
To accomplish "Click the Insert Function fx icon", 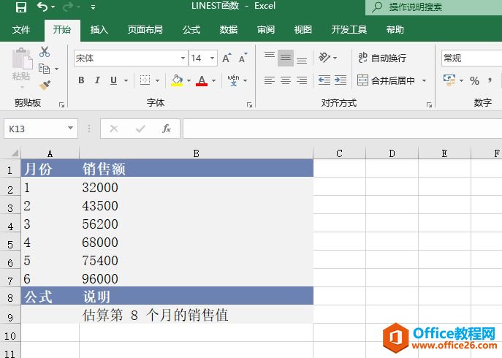I will point(167,129).
